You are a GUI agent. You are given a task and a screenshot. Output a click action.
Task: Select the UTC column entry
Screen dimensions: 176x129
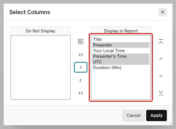point(121,62)
